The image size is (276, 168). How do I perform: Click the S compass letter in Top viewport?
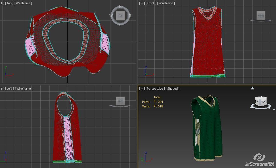pos(121,25)
